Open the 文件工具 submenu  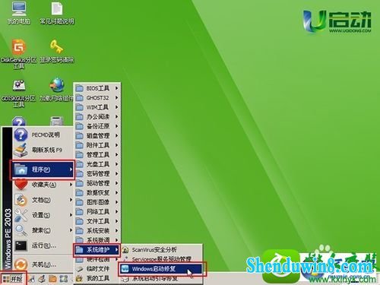[97, 221]
